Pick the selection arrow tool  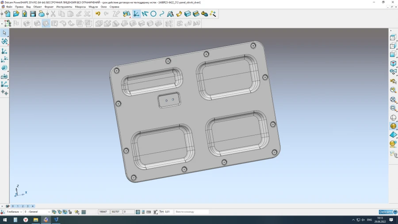pyautogui.click(x=4, y=33)
